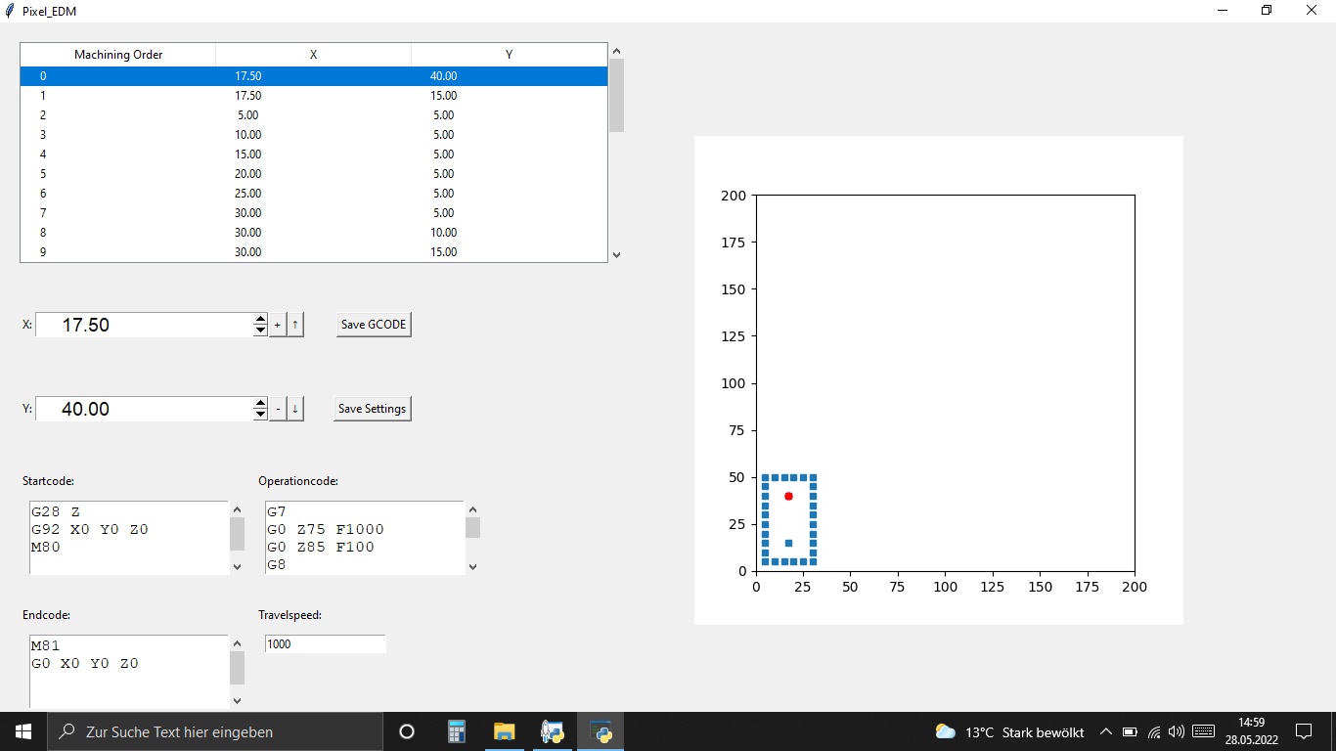Open network settings from the system tray
The width and height of the screenshot is (1336, 751).
1154,731
